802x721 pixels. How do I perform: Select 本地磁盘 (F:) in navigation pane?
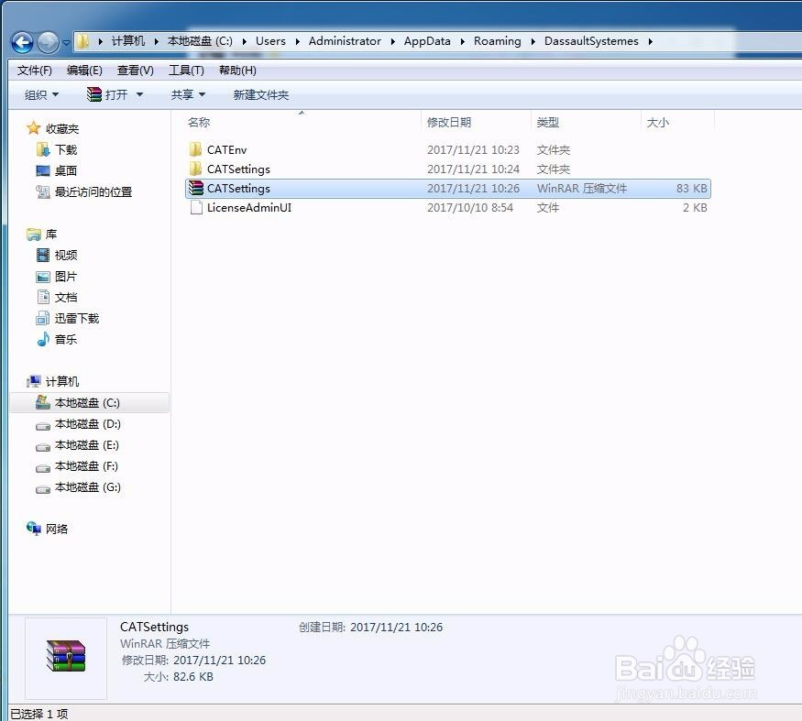pos(86,465)
